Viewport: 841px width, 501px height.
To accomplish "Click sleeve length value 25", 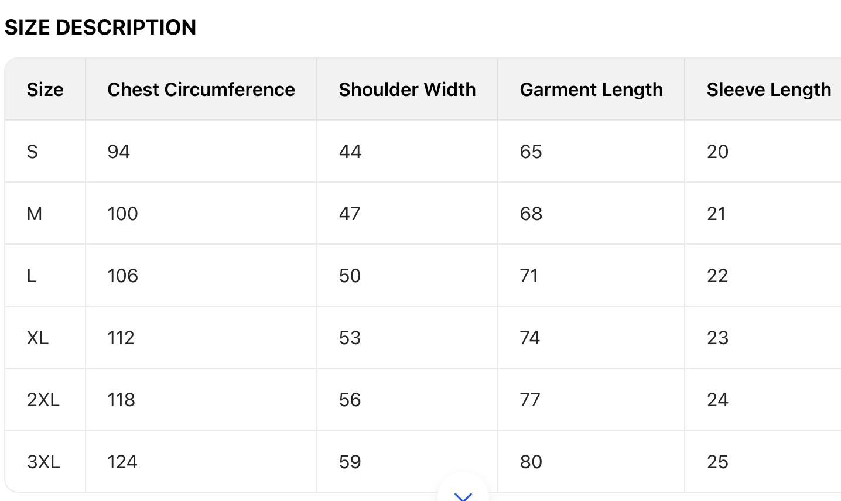I will pos(717,462).
